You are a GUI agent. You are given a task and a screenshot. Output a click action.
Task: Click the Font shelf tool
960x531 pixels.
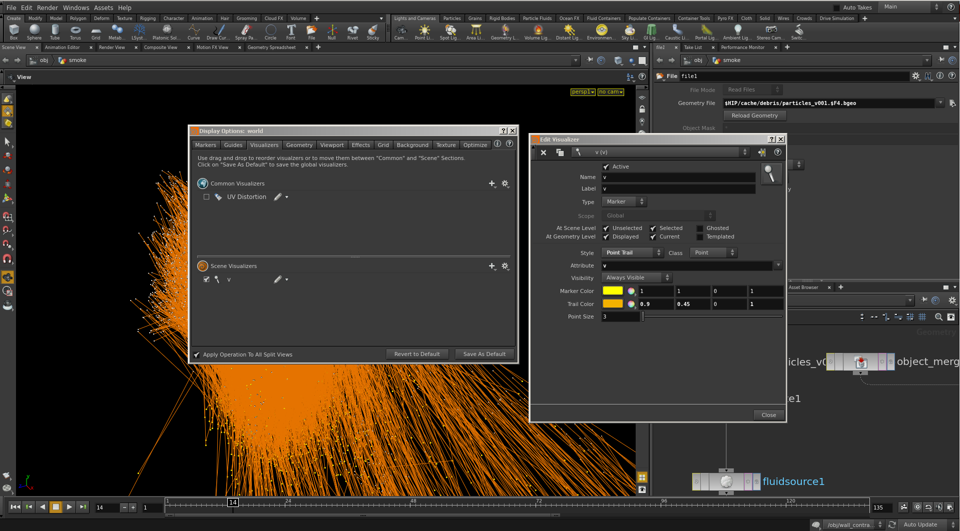[291, 32]
